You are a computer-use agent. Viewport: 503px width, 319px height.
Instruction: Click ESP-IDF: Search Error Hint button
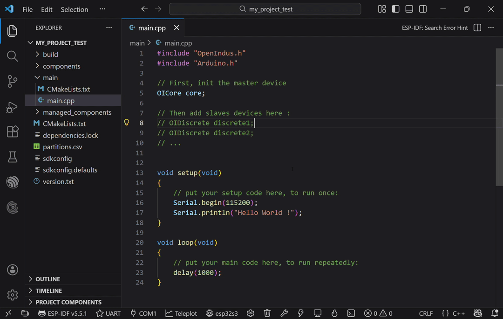pos(435,28)
